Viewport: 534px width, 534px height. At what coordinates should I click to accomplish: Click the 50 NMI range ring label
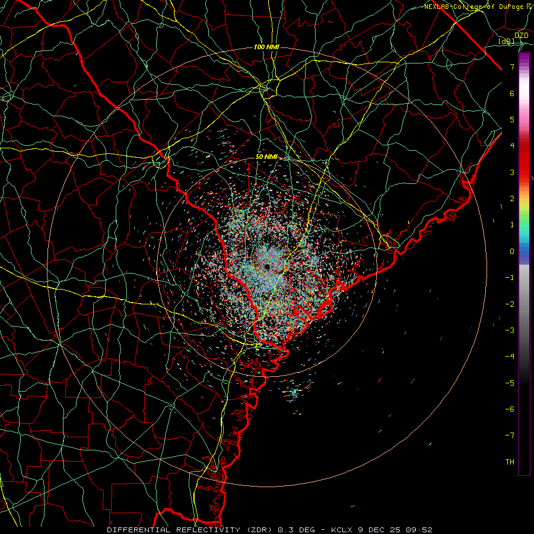[266, 157]
